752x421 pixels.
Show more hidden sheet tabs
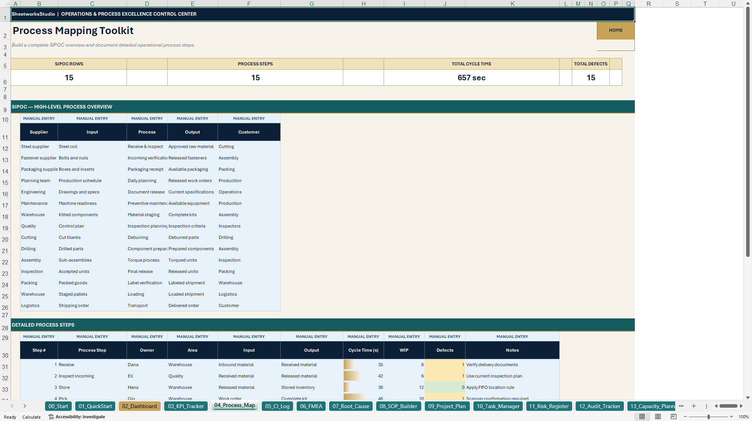(x=681, y=406)
